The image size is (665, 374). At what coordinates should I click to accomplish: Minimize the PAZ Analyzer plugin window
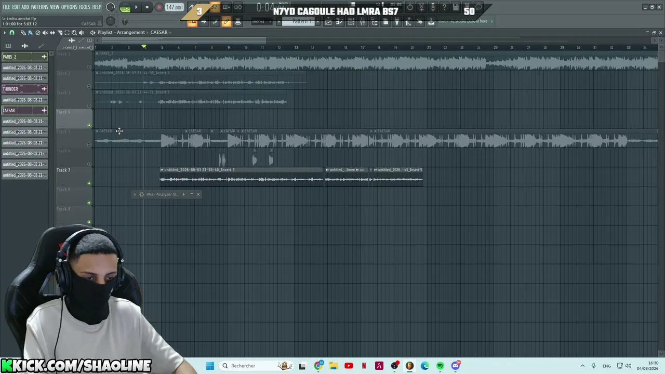191,194
